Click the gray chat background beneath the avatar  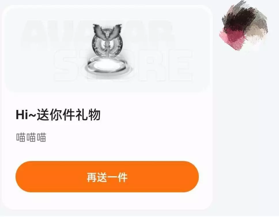pos(246,125)
